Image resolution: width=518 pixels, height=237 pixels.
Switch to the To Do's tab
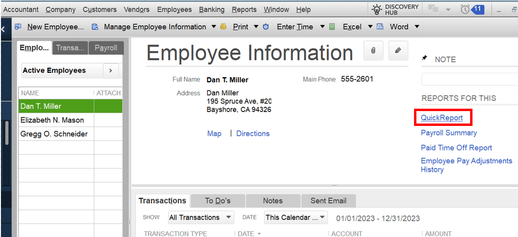pyautogui.click(x=218, y=201)
